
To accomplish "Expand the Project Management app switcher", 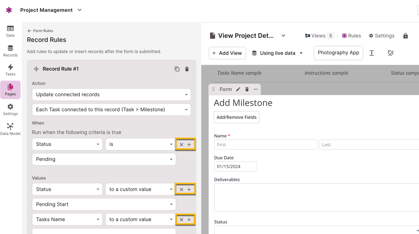I will (x=80, y=10).
